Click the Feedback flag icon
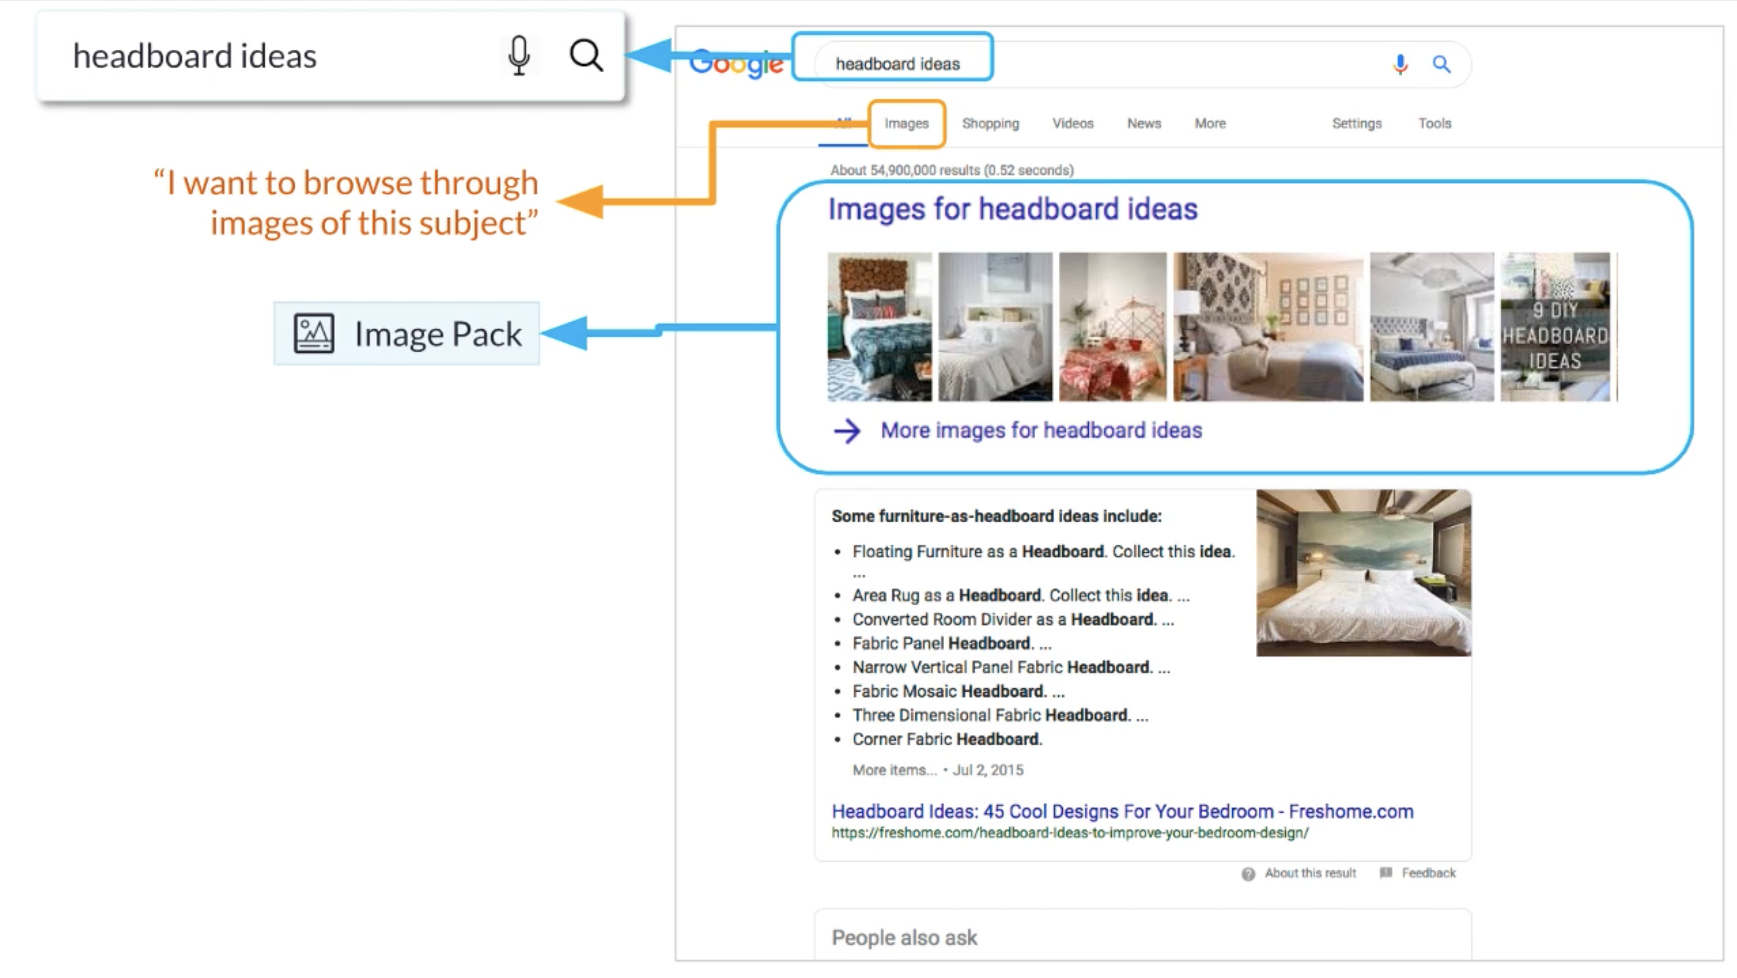1737x978 pixels. click(x=1386, y=873)
